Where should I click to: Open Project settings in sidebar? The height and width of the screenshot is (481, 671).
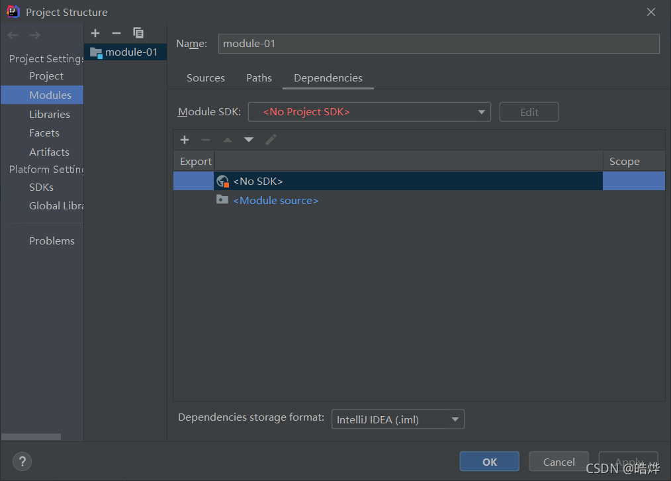click(x=46, y=76)
